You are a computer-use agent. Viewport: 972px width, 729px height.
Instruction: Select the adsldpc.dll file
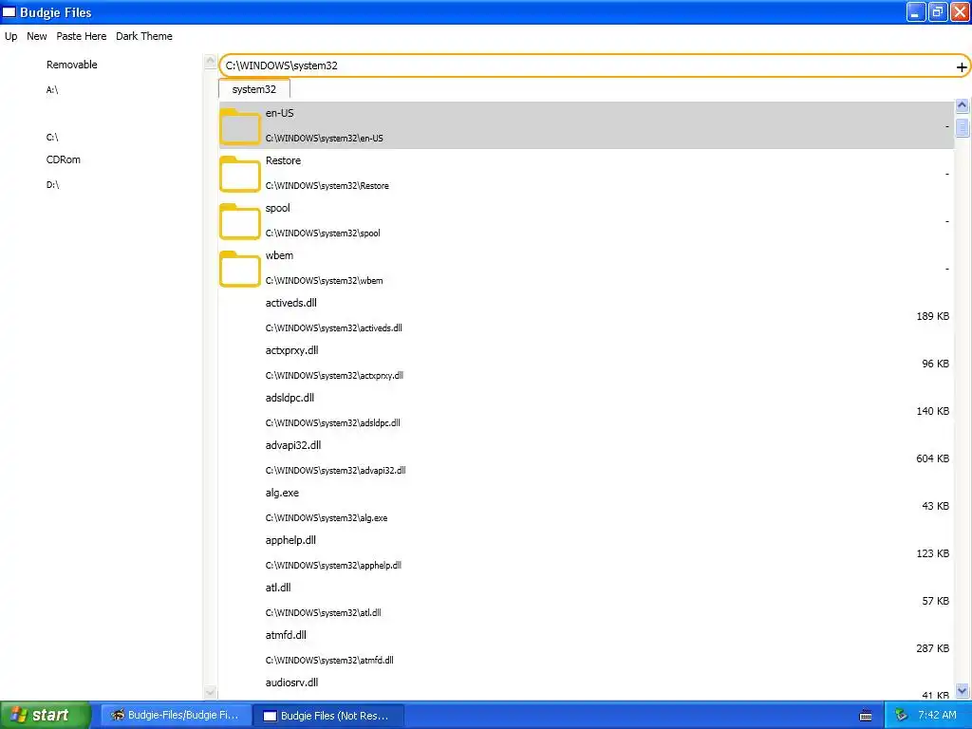[x=586, y=410]
